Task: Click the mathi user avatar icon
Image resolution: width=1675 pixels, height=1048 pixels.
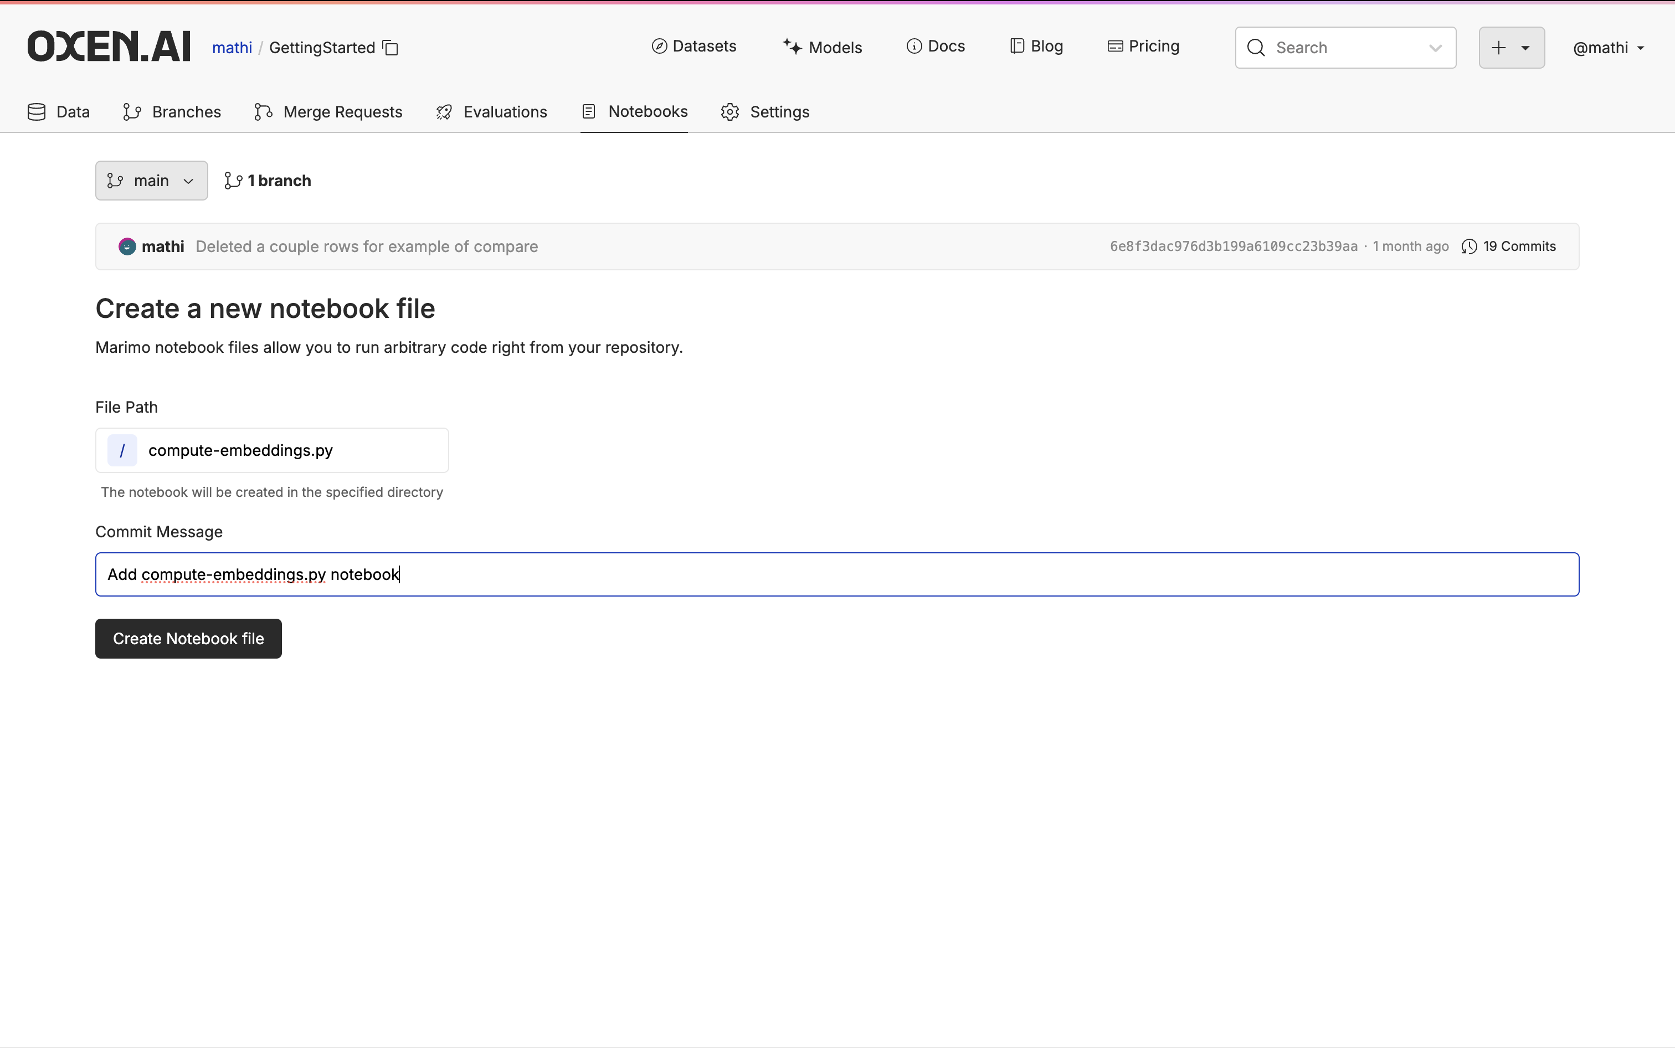Action: (127, 246)
